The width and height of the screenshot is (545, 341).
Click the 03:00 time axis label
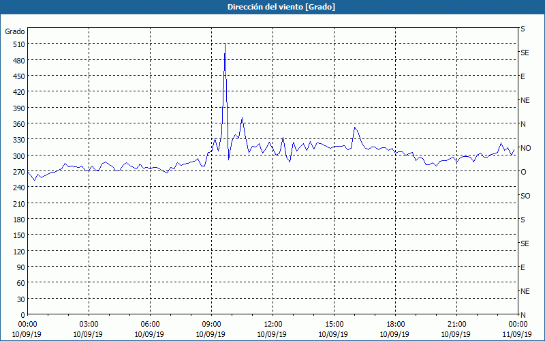coord(89,325)
